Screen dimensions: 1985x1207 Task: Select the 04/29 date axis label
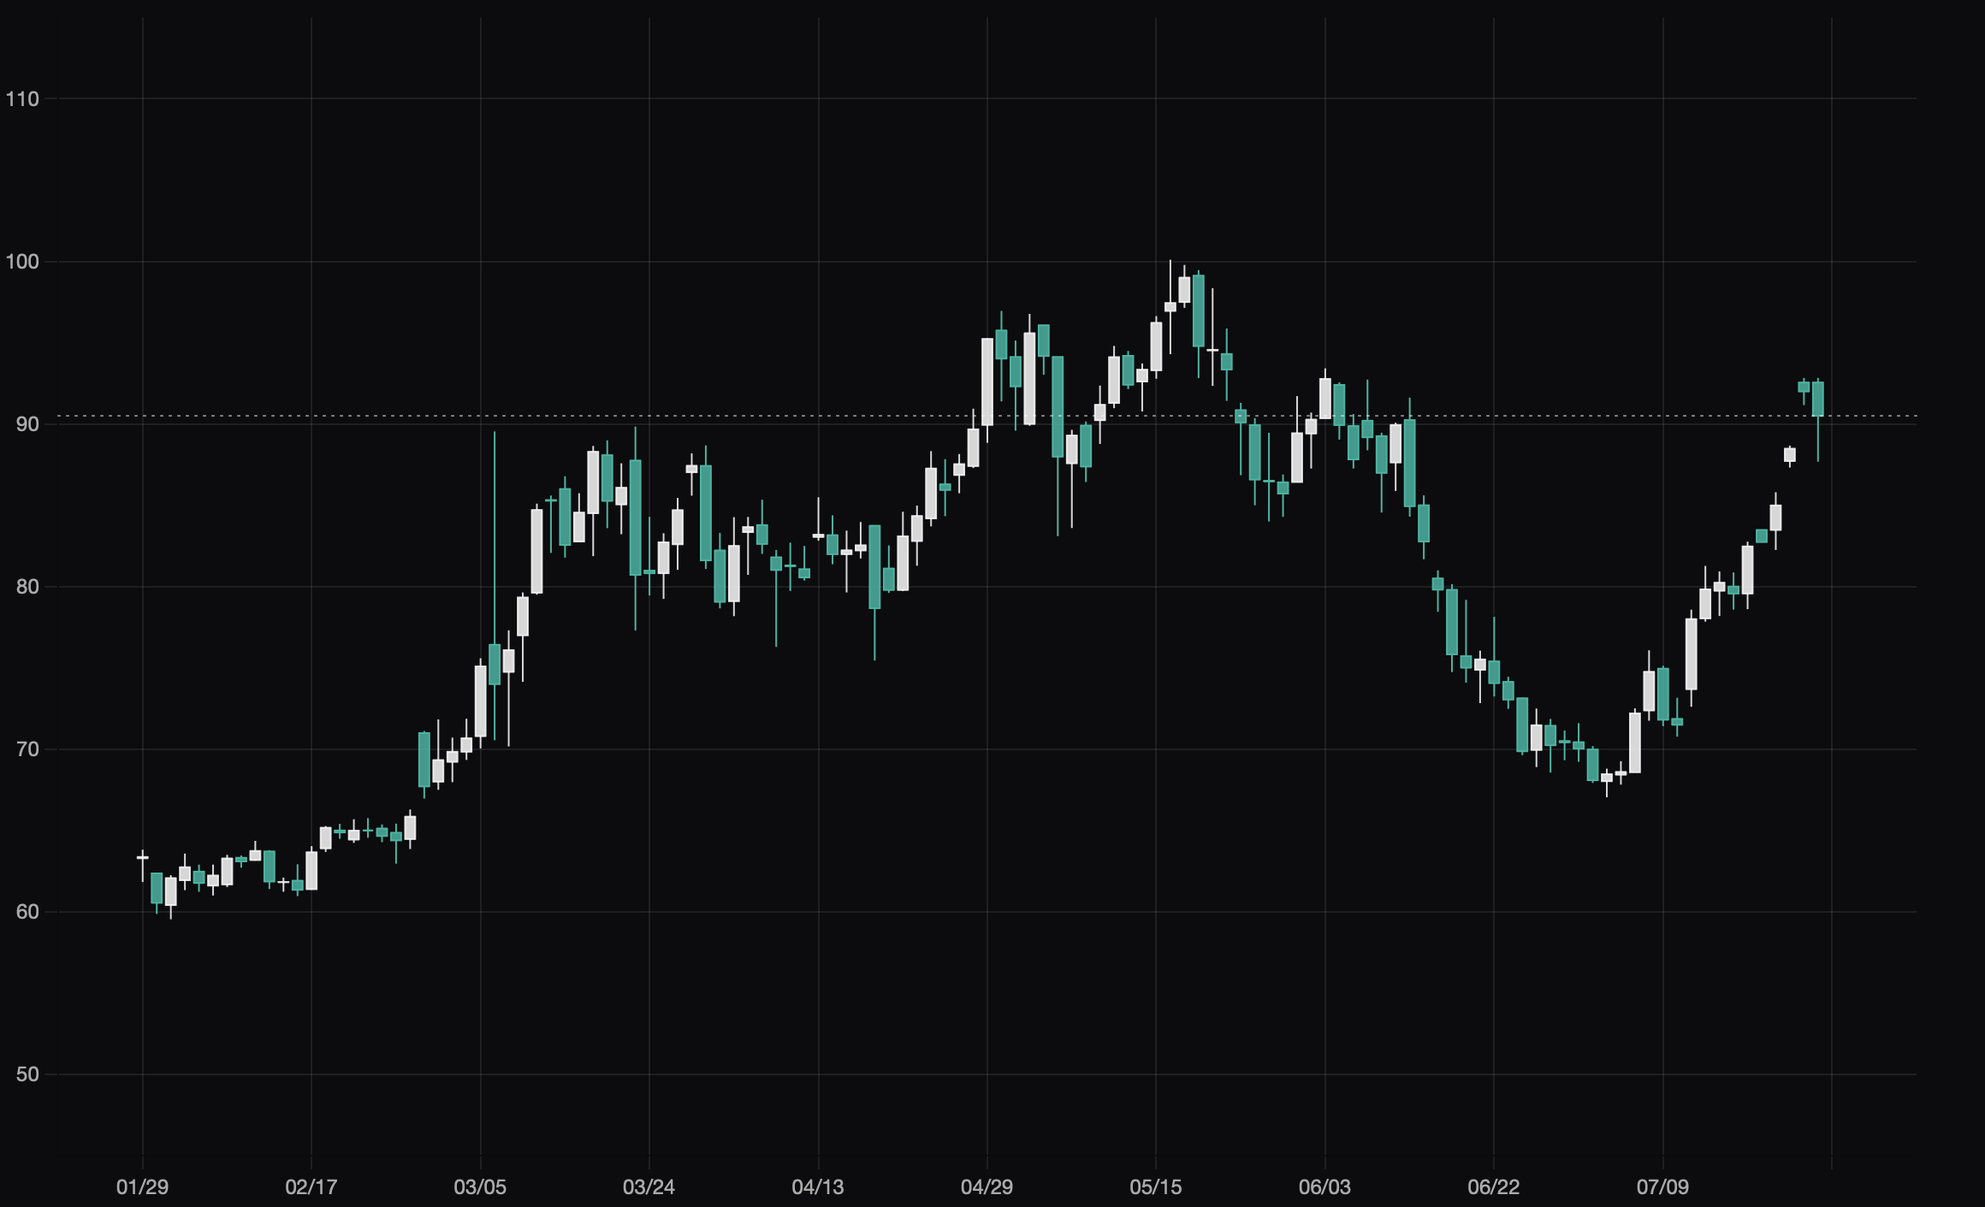pyautogui.click(x=987, y=1187)
